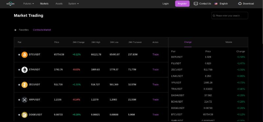Viewport: 263px width, 122px height.
Task: Click the Price column header in main table
Action: click(57, 42)
